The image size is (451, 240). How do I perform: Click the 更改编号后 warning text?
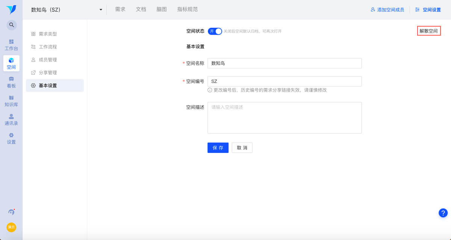(x=270, y=90)
